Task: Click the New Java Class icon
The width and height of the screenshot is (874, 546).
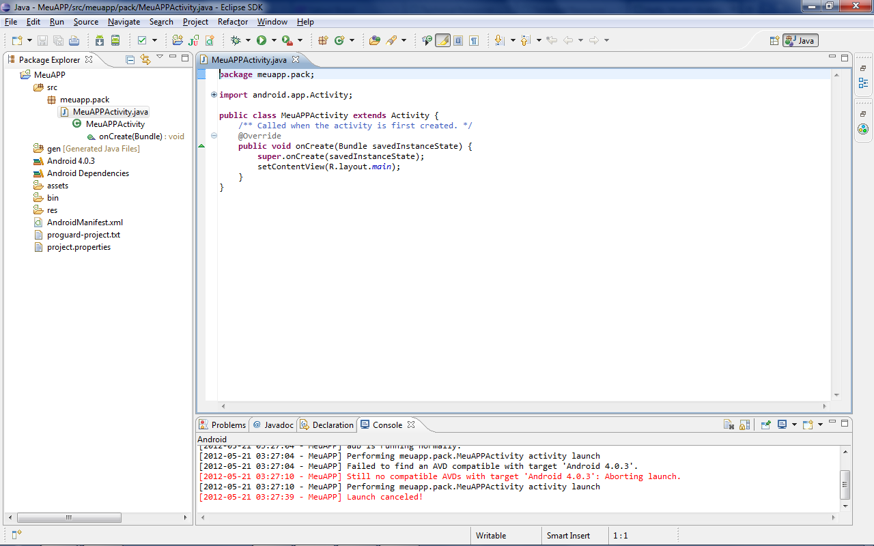Action: 339,40
